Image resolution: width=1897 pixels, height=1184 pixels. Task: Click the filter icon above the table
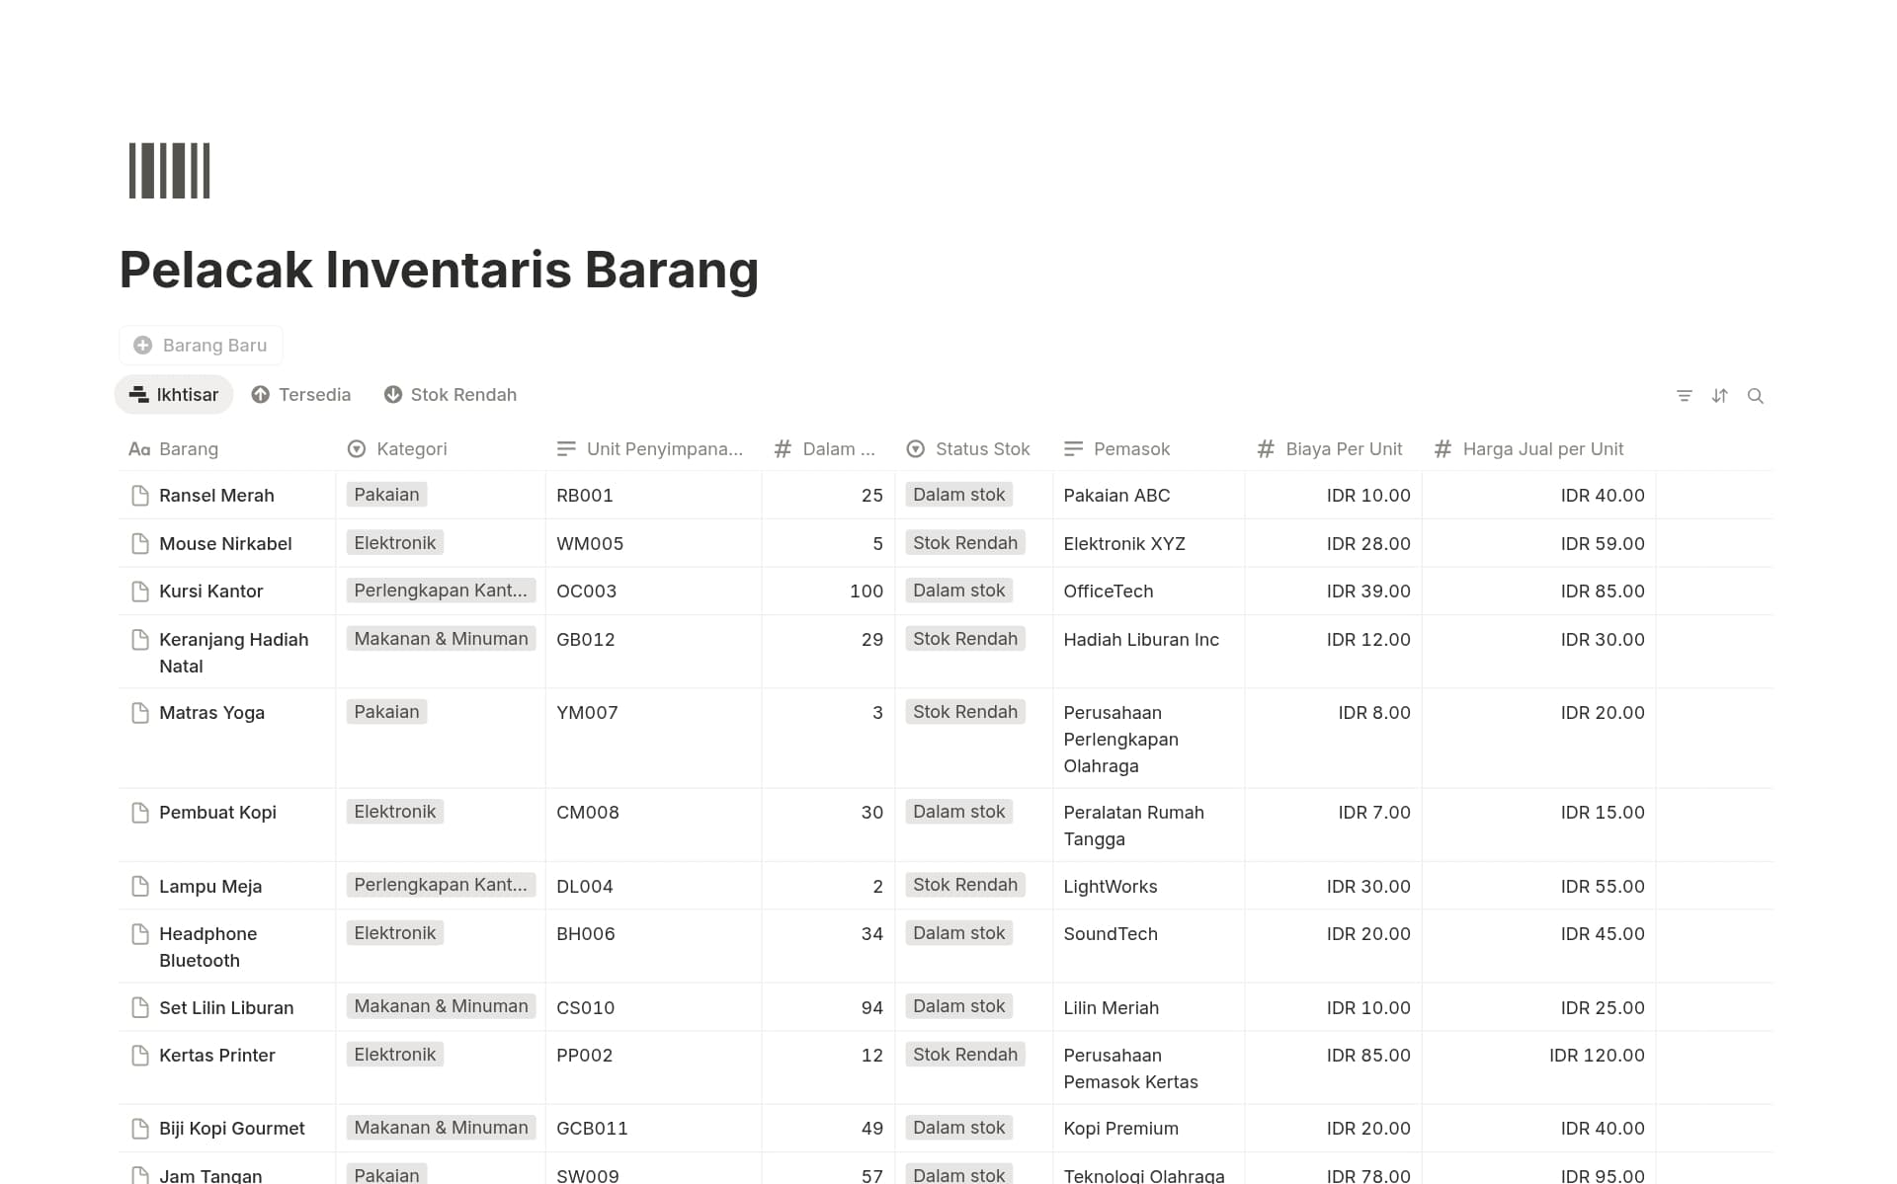pyautogui.click(x=1685, y=396)
